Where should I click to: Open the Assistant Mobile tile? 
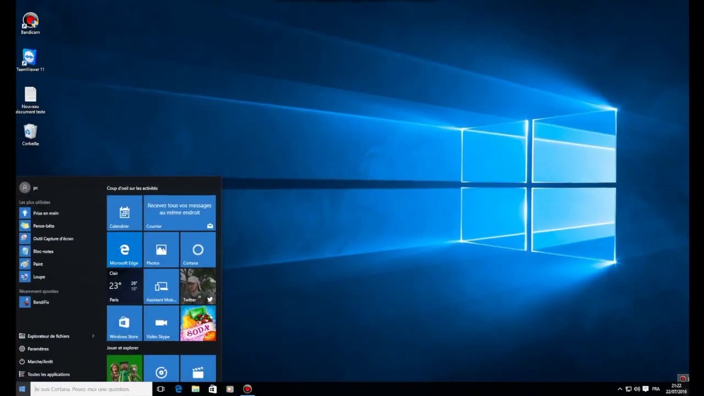[x=161, y=286]
